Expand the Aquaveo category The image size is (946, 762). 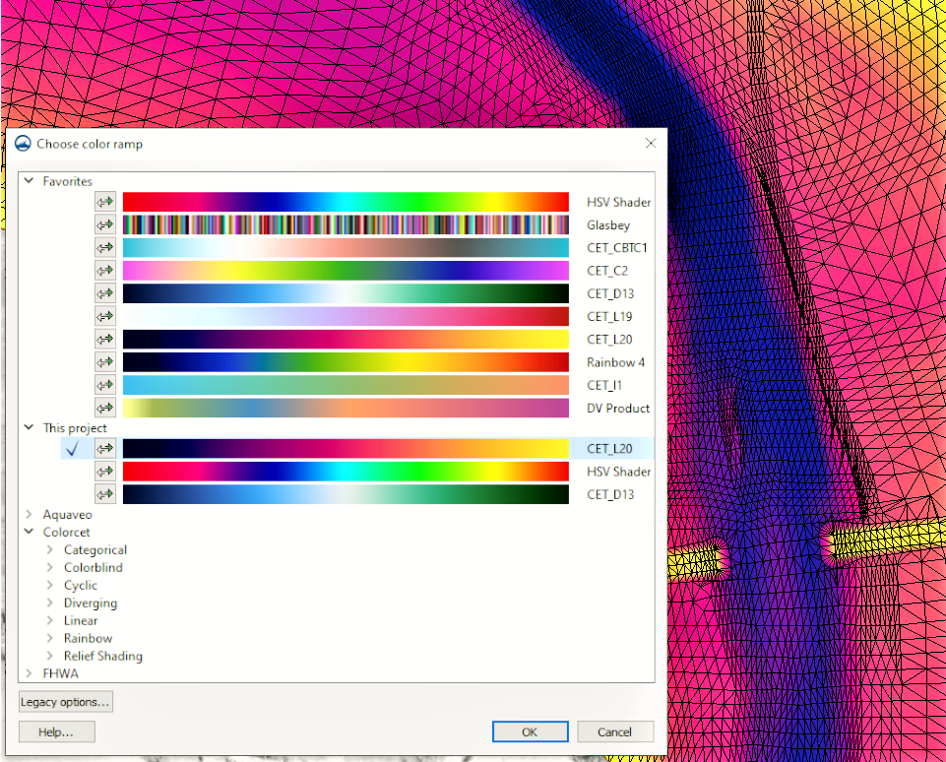coord(29,514)
